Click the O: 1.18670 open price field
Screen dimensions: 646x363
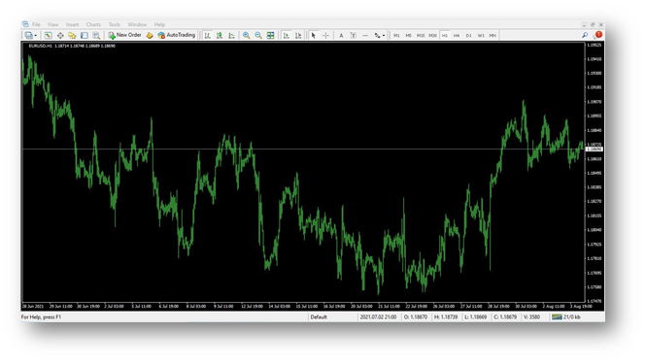click(x=416, y=317)
